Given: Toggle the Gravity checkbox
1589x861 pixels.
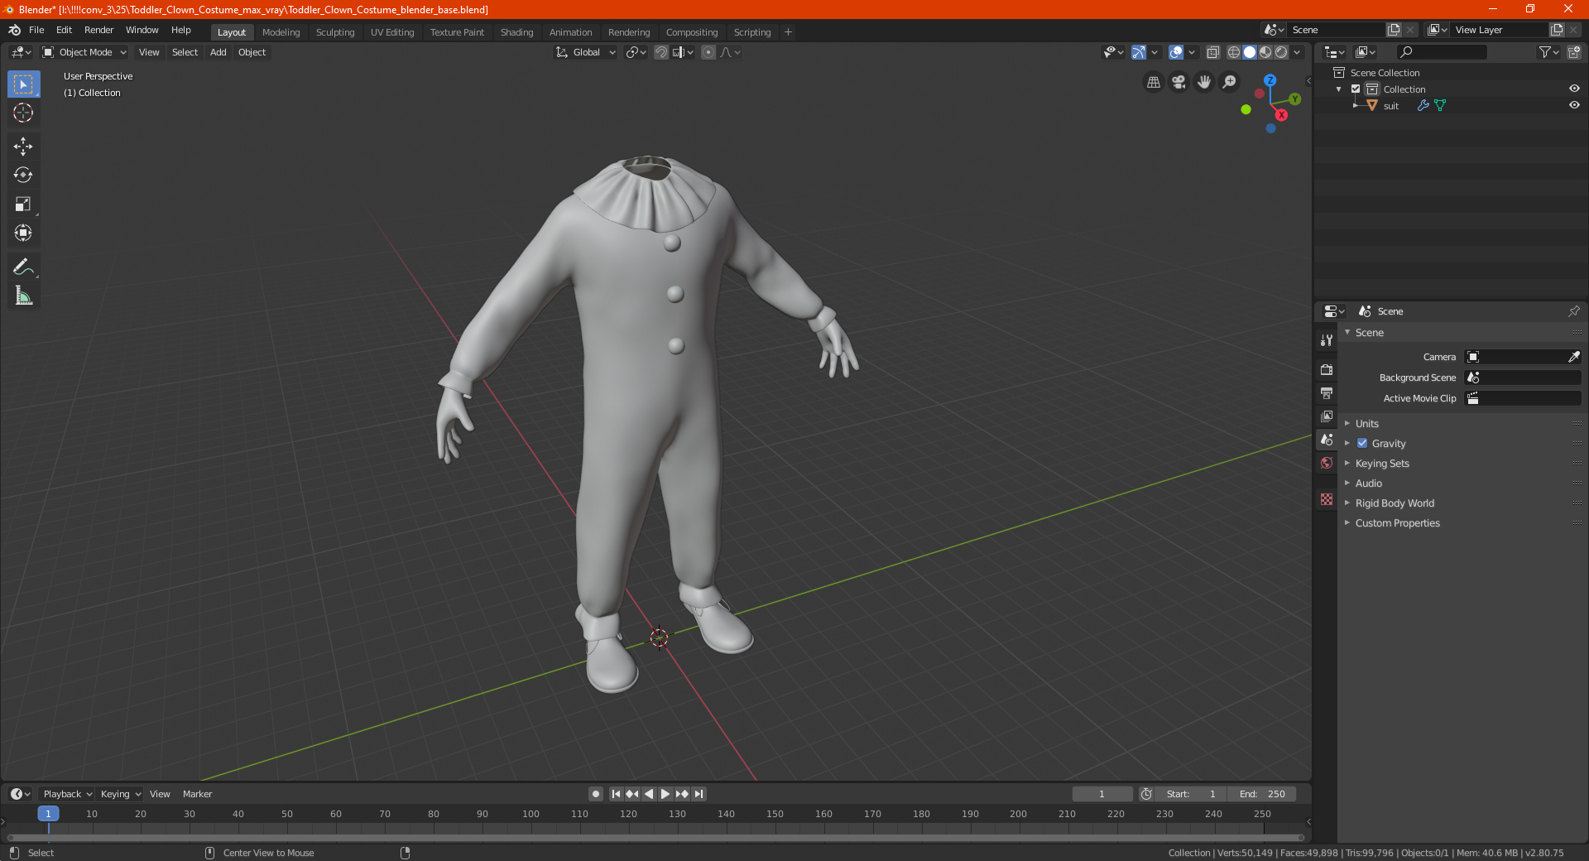Looking at the screenshot, I should [1362, 443].
